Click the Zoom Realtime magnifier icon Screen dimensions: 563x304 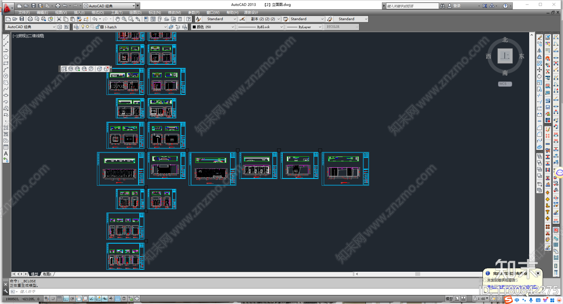pyautogui.click(x=124, y=19)
